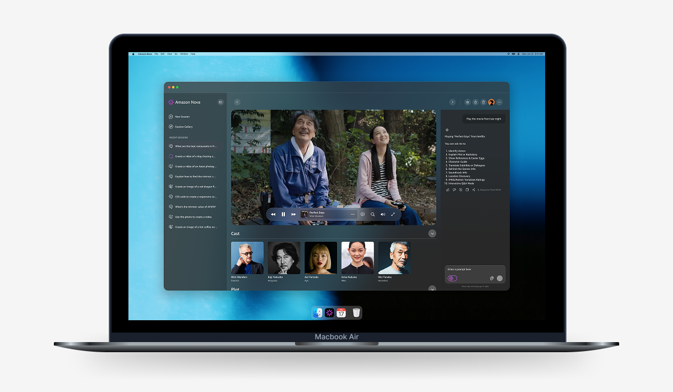Expand the Plot section chevron
This screenshot has width=673, height=392.
coord(432,288)
